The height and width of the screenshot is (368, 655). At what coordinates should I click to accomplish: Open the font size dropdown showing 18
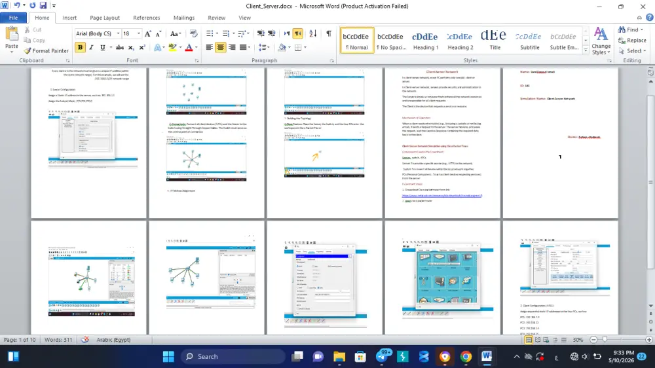tap(139, 33)
